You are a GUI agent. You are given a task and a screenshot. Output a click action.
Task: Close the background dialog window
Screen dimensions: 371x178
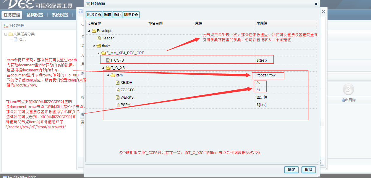[x=323, y=11]
